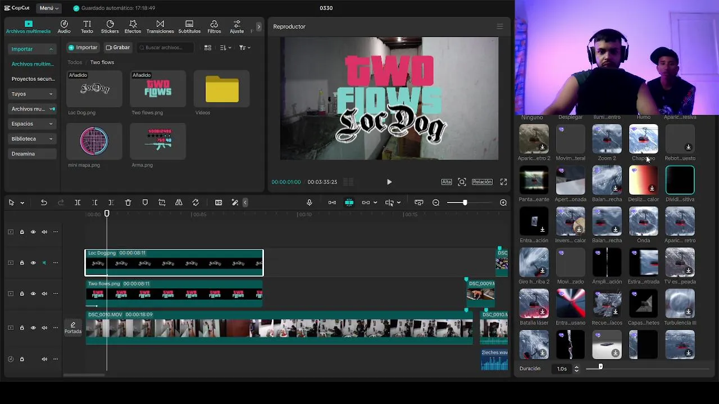This screenshot has width=719, height=404.
Task: Show more top tabs with right arrow
Action: (x=258, y=26)
